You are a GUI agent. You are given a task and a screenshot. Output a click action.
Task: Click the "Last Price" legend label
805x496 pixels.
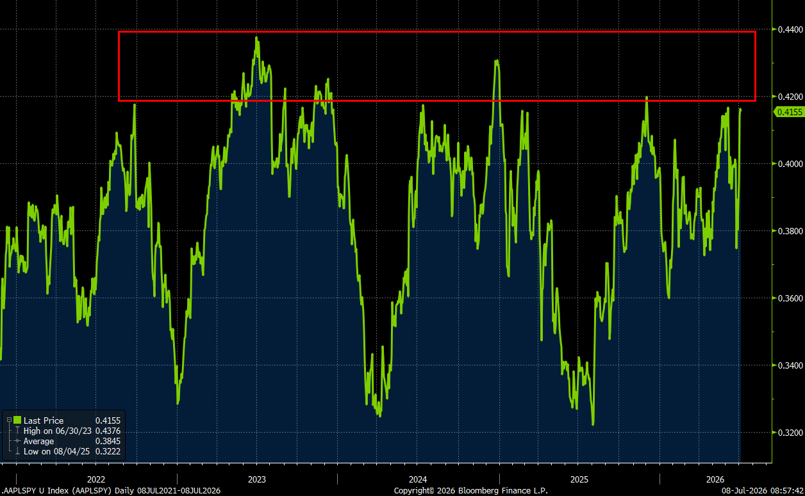coord(44,420)
